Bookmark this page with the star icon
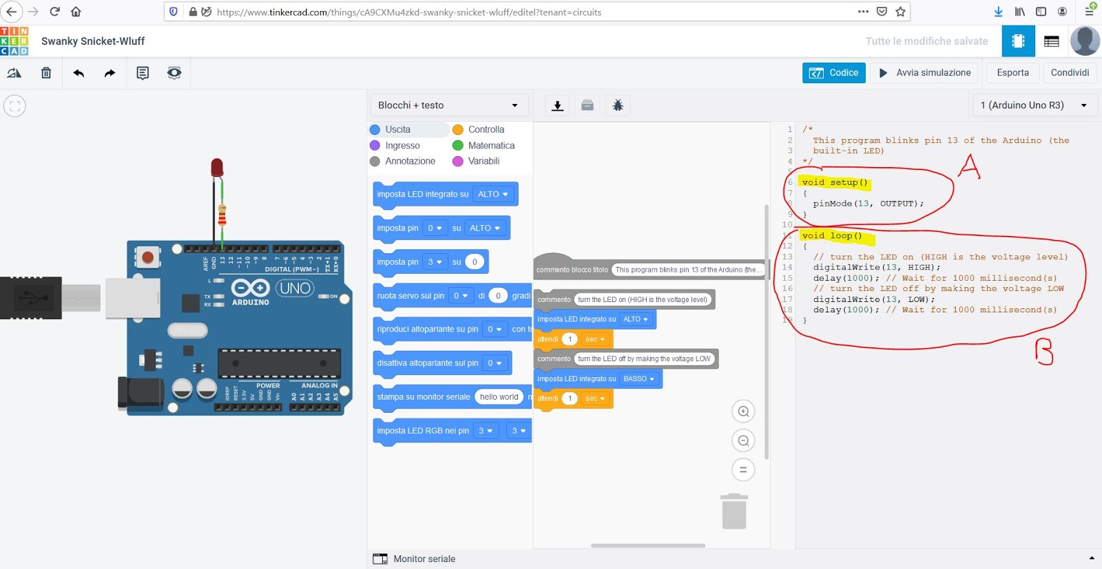 click(x=900, y=12)
